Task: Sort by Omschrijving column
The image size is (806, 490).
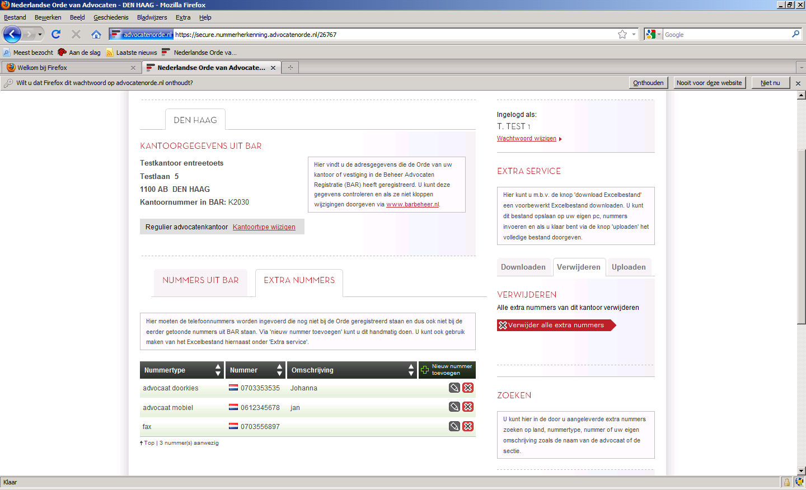Action: [352, 370]
